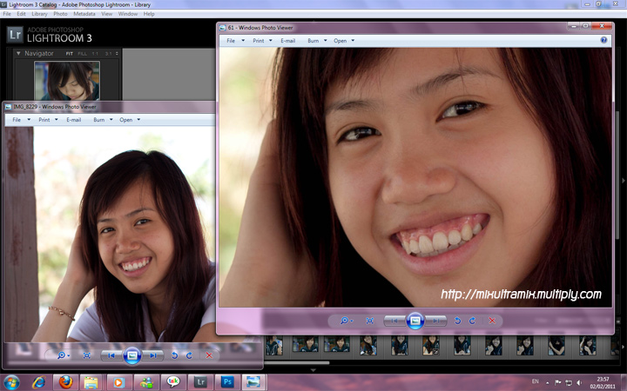This screenshot has height=391, width=627.
Task: Open Lightroom Photo menu
Action: (x=60, y=14)
